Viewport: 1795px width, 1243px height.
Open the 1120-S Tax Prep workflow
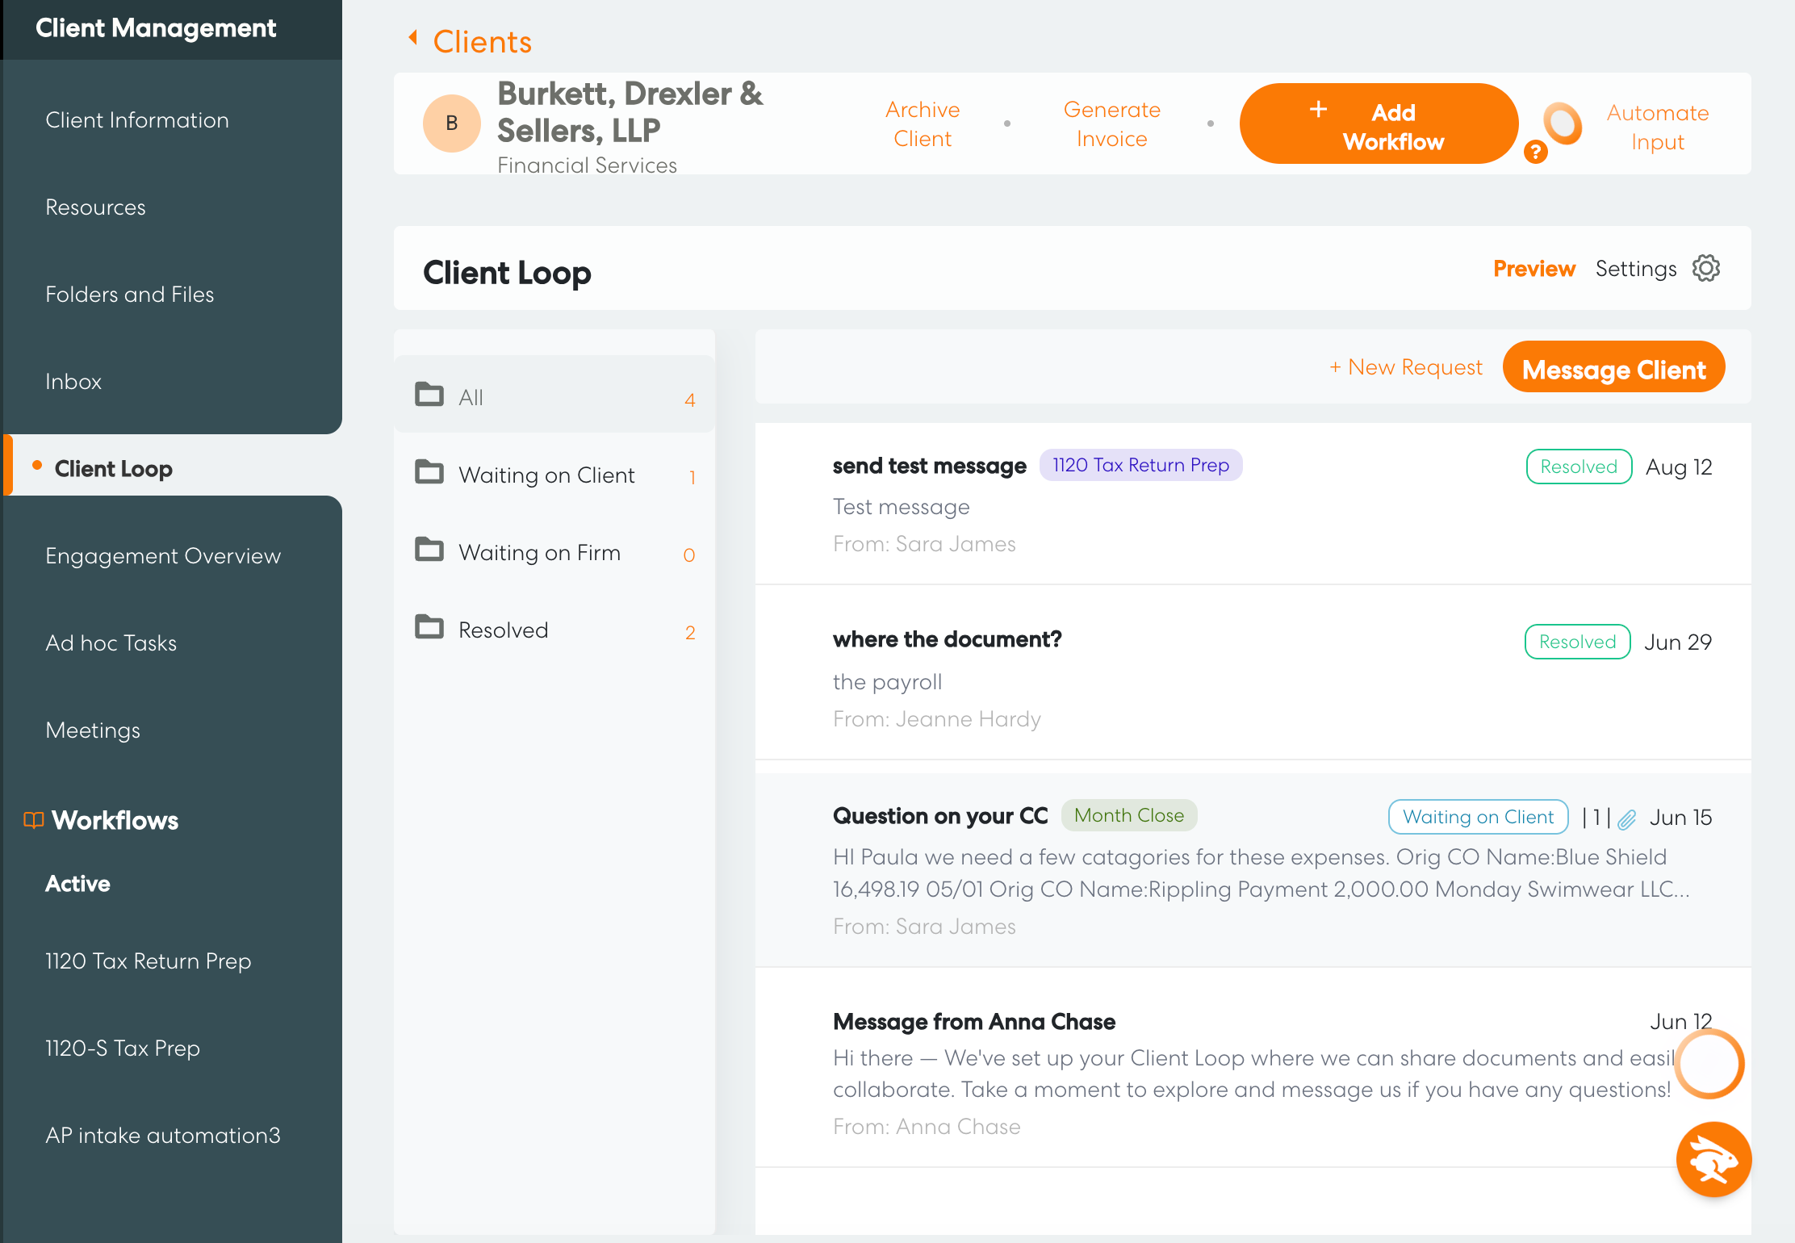122,1048
